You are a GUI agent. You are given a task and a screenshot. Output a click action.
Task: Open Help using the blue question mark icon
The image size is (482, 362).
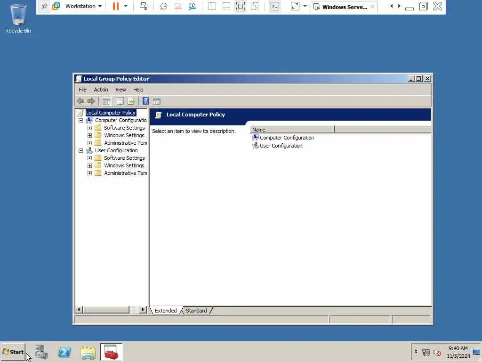pyautogui.click(x=146, y=101)
